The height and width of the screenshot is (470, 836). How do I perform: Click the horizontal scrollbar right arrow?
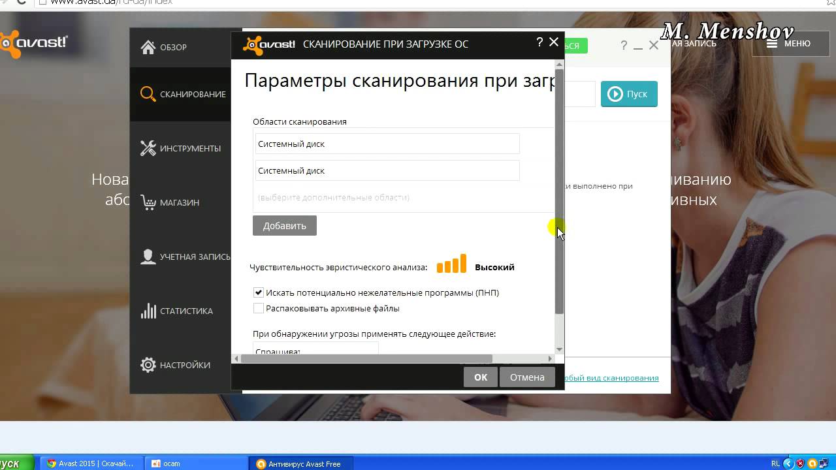[x=550, y=358]
